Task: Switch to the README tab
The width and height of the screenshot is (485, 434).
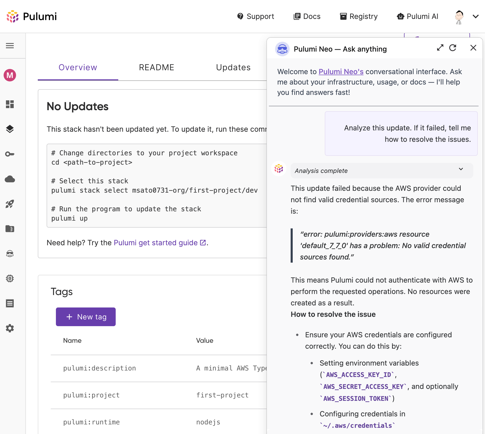Action: (x=157, y=67)
